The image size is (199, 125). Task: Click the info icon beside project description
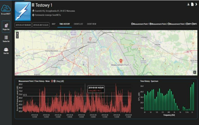click(x=33, y=15)
